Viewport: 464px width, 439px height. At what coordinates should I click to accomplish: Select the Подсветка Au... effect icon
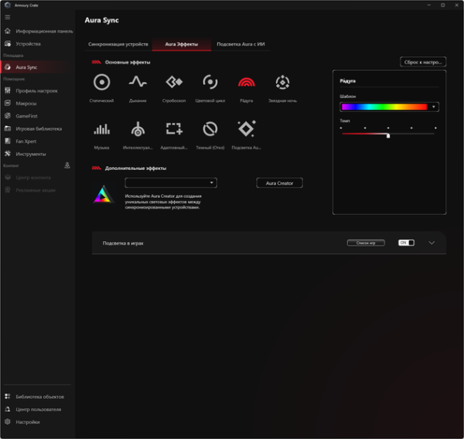pos(247,128)
